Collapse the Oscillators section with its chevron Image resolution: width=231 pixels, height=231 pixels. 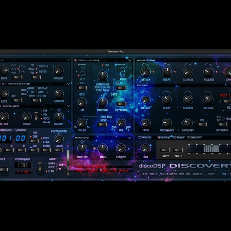point(130,60)
